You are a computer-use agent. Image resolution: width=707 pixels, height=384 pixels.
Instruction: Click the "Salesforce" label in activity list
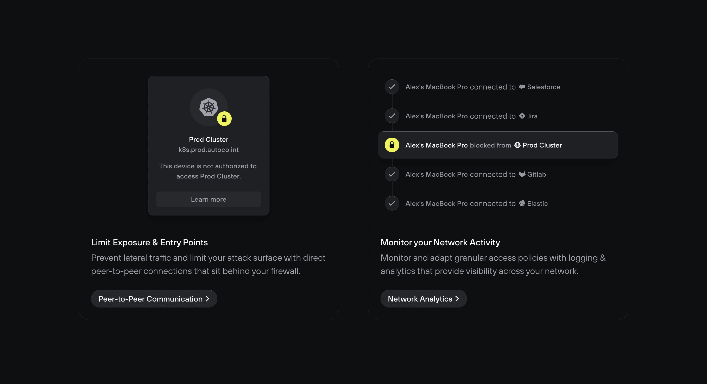(544, 87)
